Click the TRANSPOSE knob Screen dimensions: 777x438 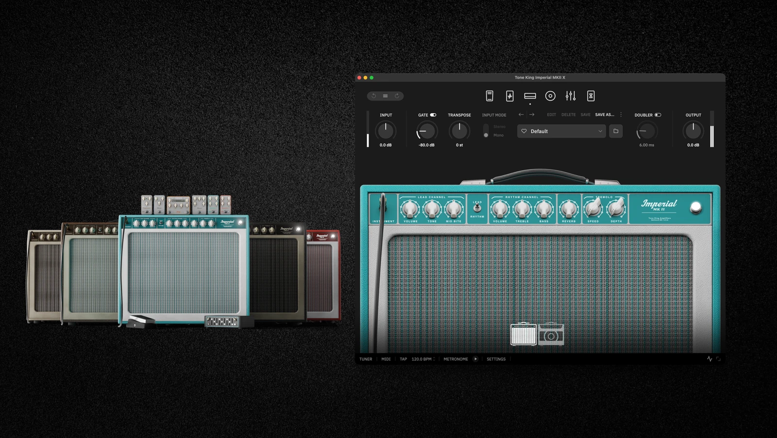tap(459, 130)
